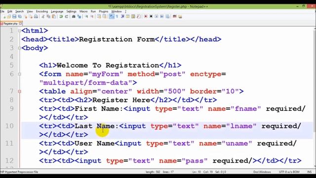This screenshot has width=316, height=178.
Task: Create a new file with the New toolbar icon
Action: click(4, 16)
